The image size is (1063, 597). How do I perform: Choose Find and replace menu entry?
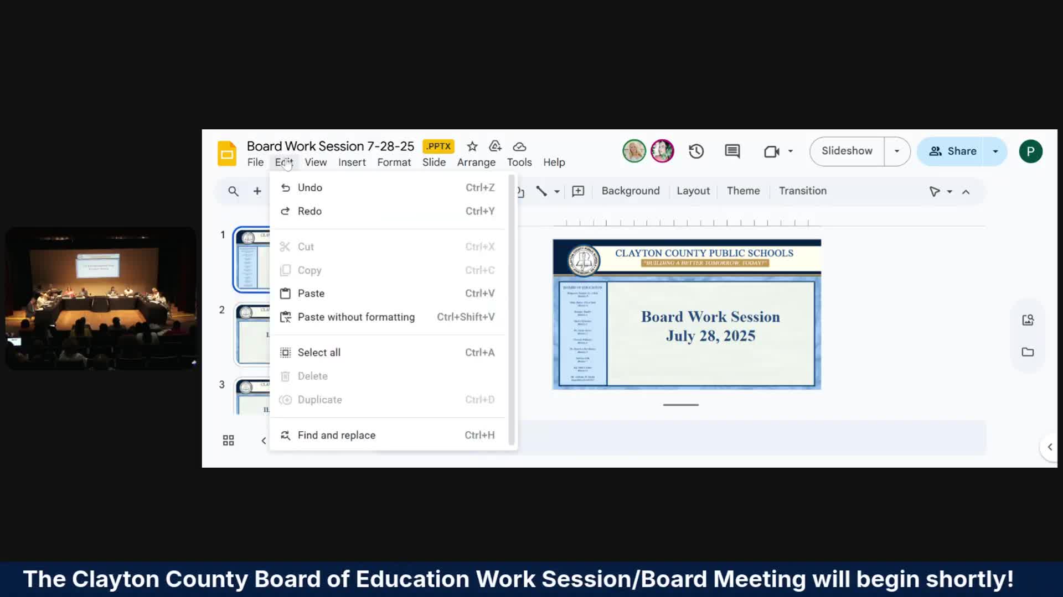(x=336, y=436)
